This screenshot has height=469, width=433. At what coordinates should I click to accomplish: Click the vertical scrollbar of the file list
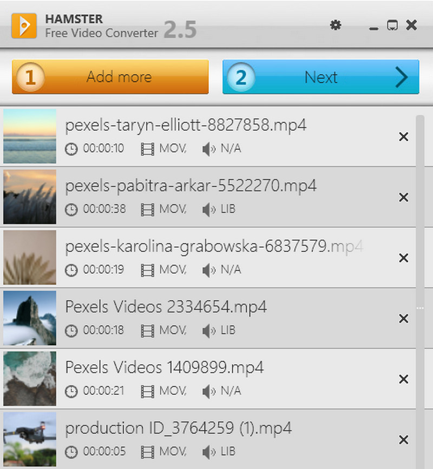point(419,270)
